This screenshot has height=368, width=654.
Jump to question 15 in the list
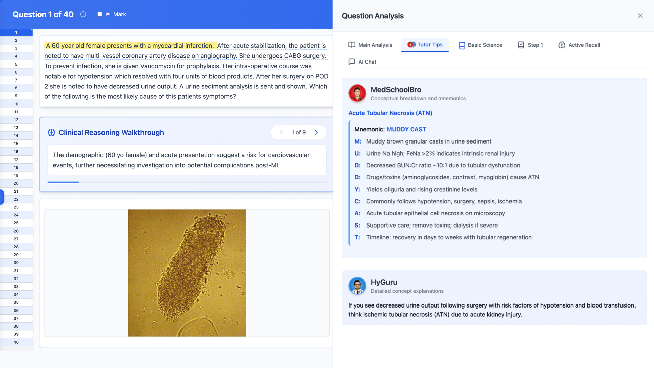point(16,144)
